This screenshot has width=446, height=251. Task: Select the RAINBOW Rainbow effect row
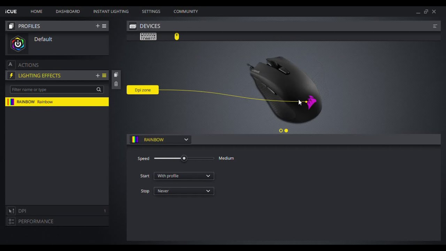(x=57, y=102)
